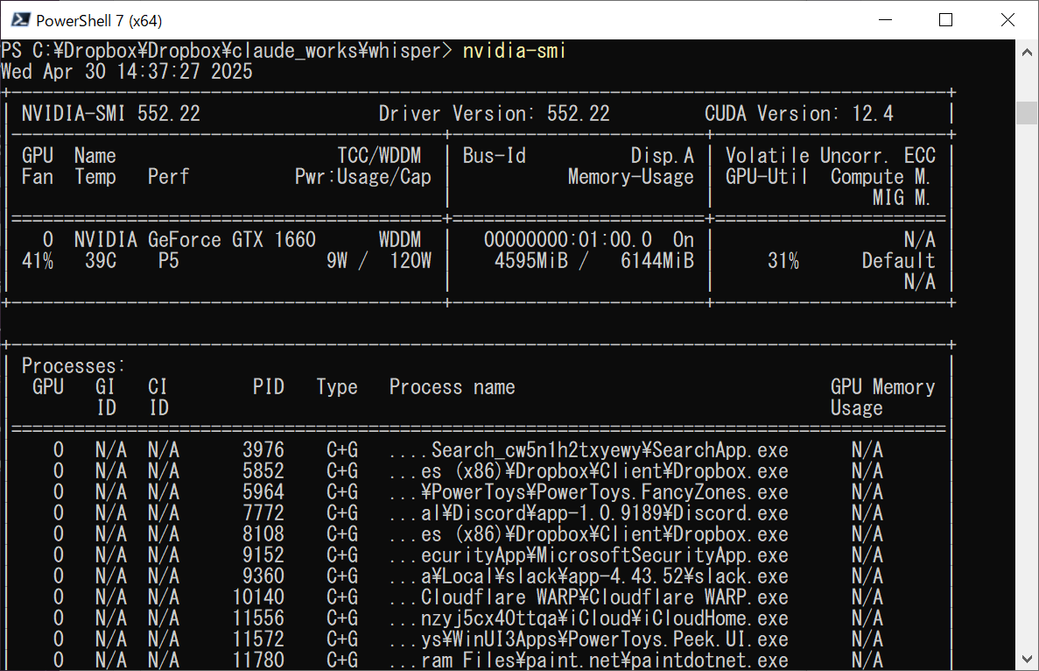Click PID 7772 in process list
1039x671 pixels.
click(263, 513)
